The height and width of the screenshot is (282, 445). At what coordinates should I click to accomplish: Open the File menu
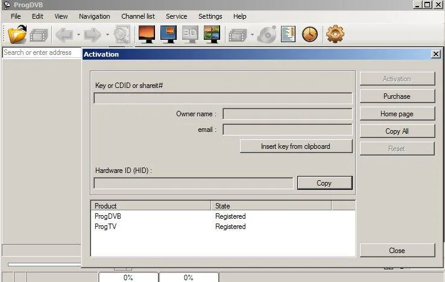[x=16, y=16]
